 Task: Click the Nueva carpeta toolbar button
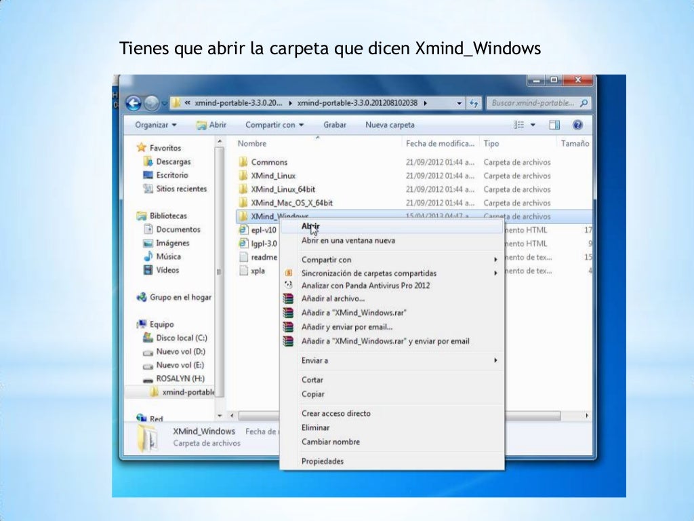tap(390, 125)
